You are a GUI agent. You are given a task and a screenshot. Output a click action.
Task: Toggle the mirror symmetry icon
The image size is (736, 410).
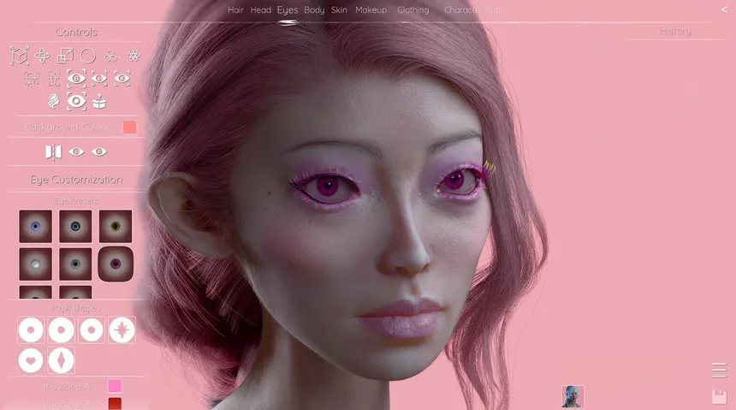(x=54, y=152)
